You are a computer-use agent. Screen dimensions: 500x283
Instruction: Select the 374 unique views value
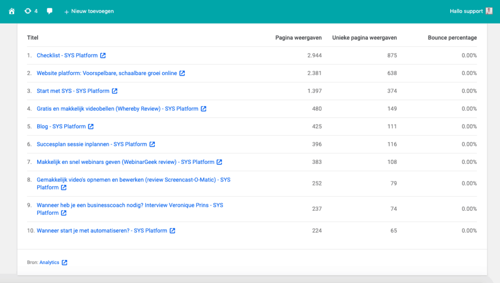(x=392, y=91)
